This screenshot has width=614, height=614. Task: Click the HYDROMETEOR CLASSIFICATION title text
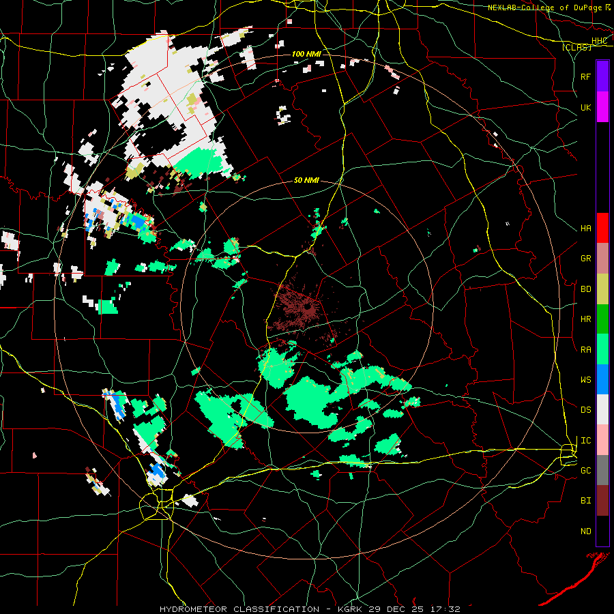point(239,609)
